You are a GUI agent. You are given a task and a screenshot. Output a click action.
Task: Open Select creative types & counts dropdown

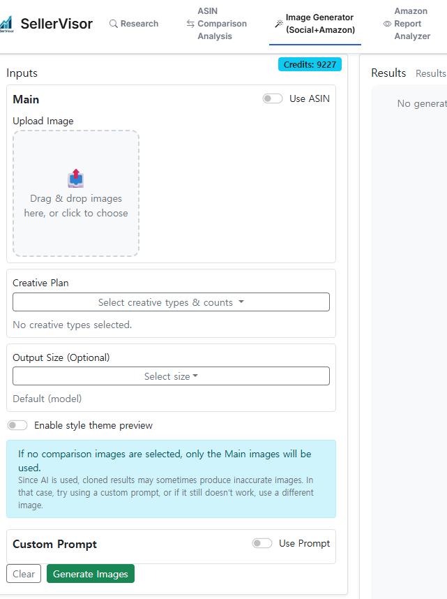pyautogui.click(x=171, y=302)
